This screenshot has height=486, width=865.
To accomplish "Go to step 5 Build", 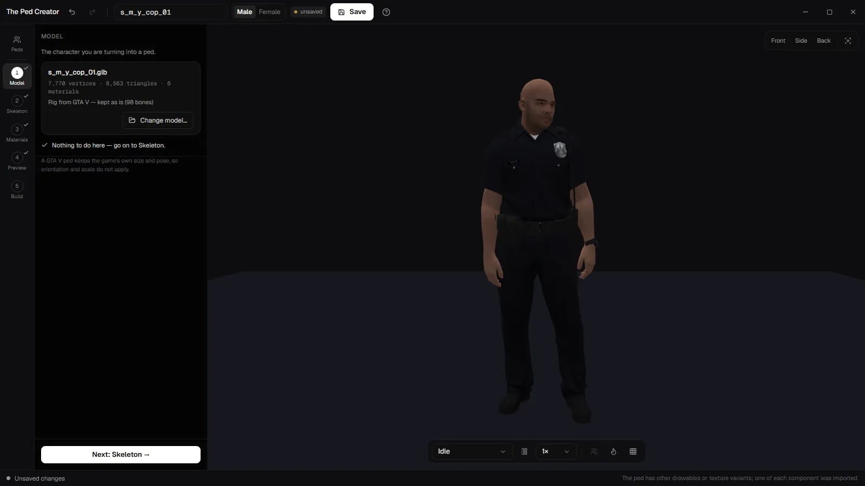I will (17, 190).
